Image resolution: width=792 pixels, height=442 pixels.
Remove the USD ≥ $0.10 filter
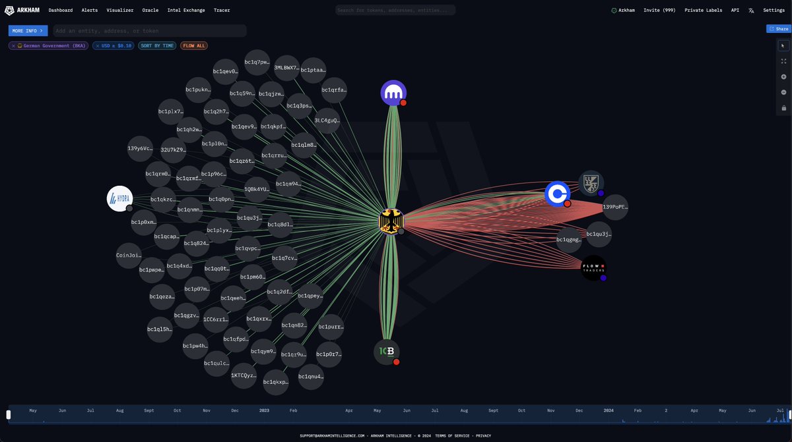pos(98,45)
